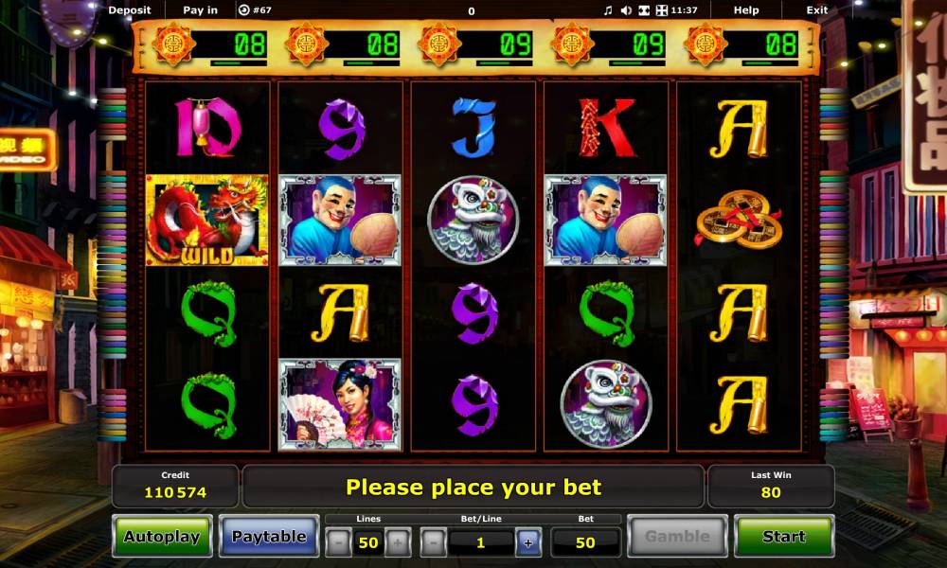Open the Help menu

click(746, 10)
